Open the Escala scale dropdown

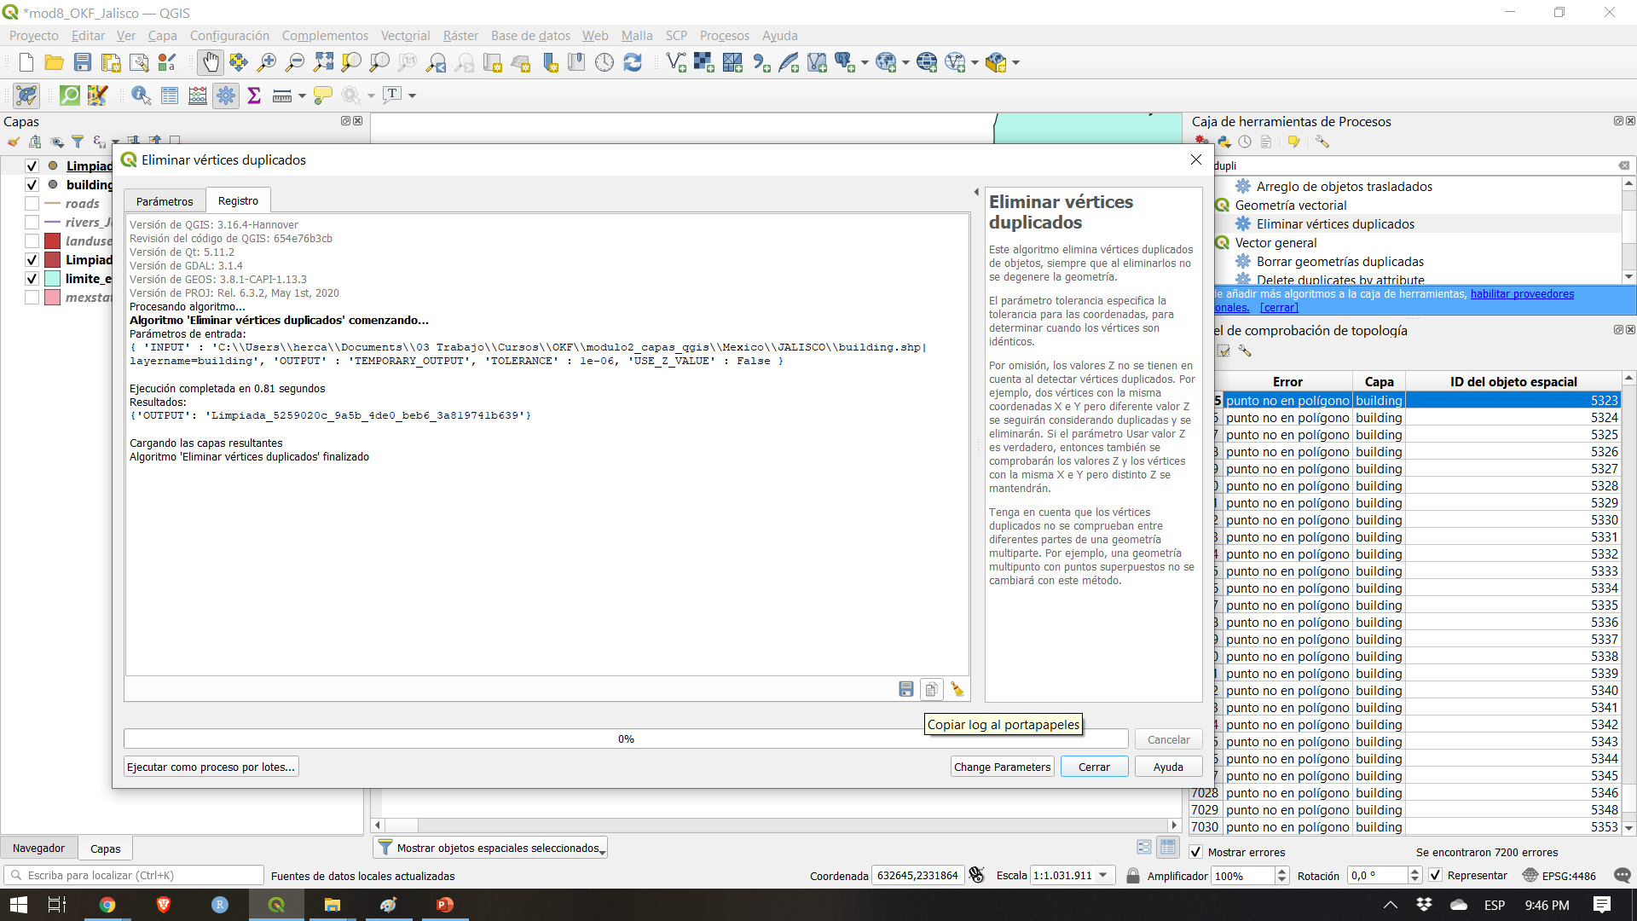coord(1103,876)
